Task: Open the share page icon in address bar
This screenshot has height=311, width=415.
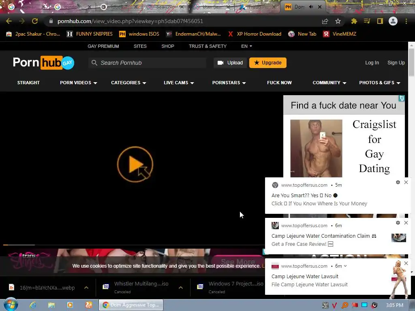Action: point(325,21)
